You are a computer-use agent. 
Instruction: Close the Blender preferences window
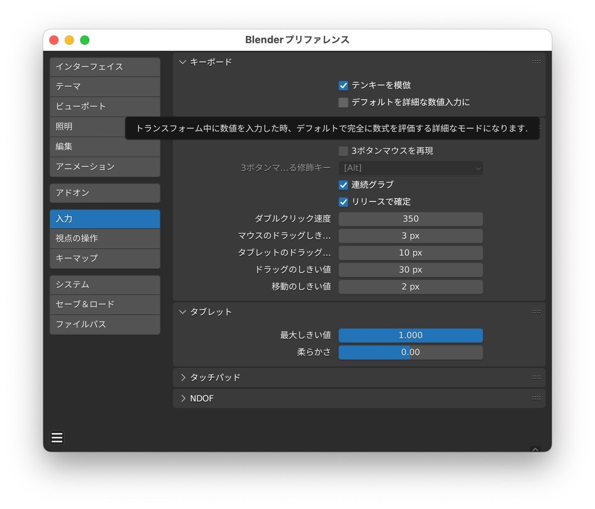pyautogui.click(x=54, y=40)
